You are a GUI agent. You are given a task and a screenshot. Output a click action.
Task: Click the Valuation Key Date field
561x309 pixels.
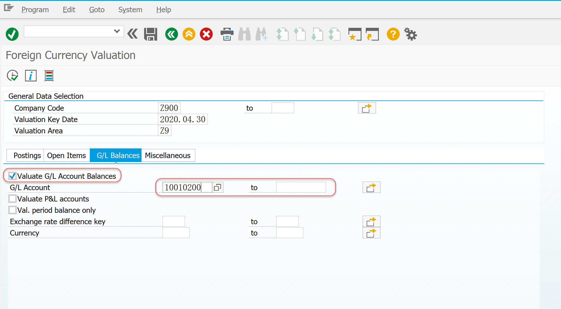click(182, 119)
